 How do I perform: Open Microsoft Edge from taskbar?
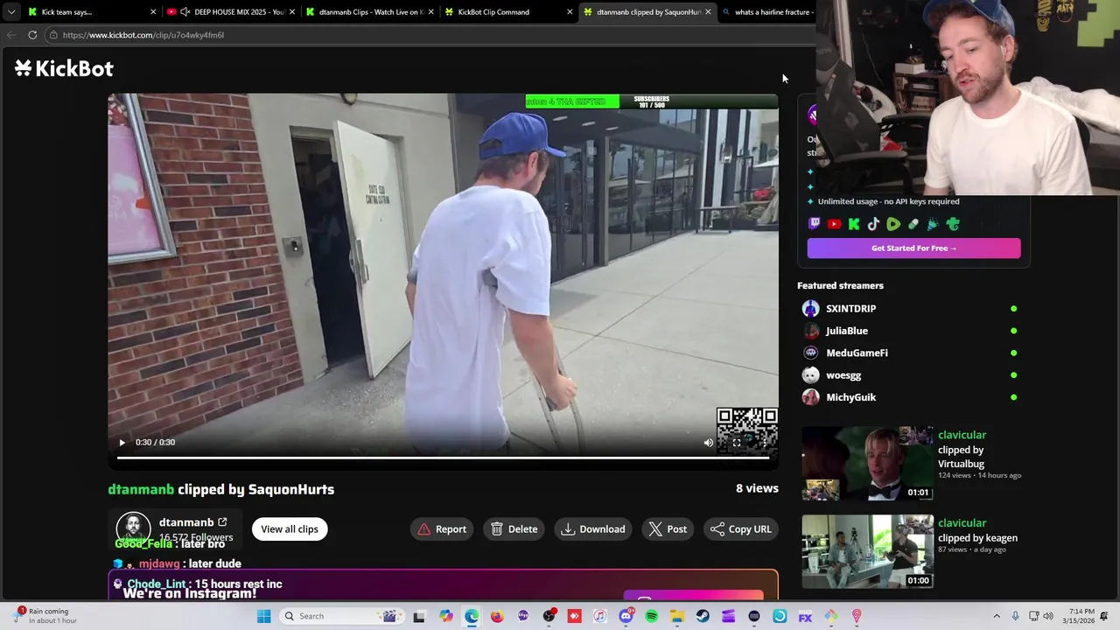point(472,616)
